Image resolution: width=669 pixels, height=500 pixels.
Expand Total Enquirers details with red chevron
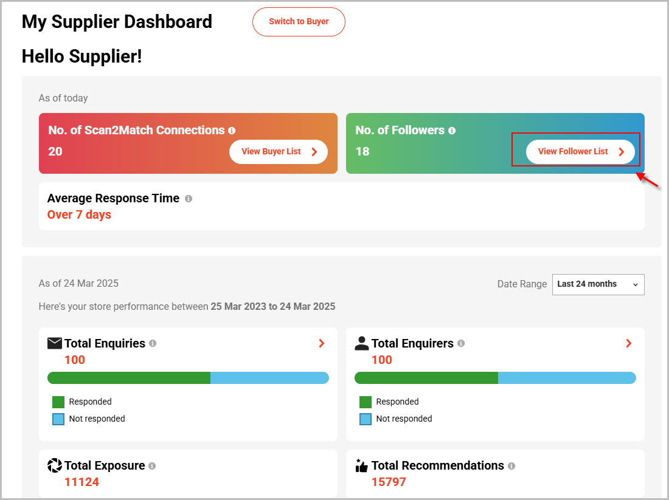point(628,343)
